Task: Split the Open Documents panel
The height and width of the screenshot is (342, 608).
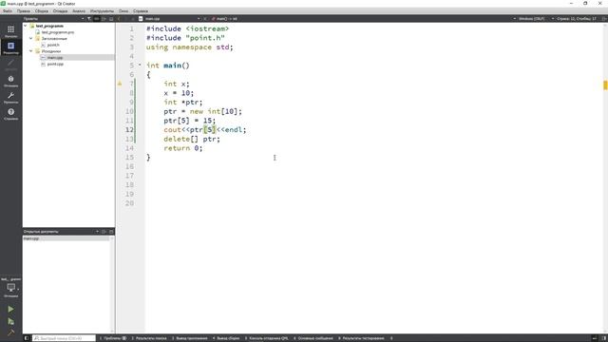Action: tap(104, 232)
